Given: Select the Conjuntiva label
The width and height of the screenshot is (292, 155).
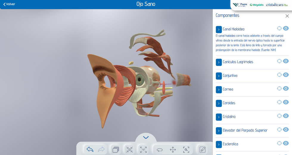Looking at the screenshot, I should point(230,76).
